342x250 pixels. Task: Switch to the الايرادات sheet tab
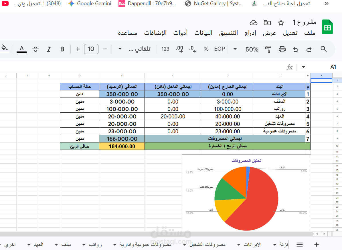[252, 245]
